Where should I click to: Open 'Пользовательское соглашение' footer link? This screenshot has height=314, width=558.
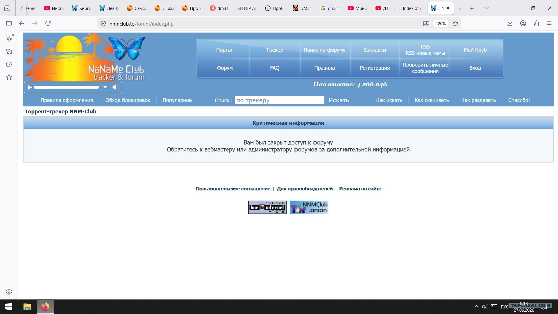[233, 189]
